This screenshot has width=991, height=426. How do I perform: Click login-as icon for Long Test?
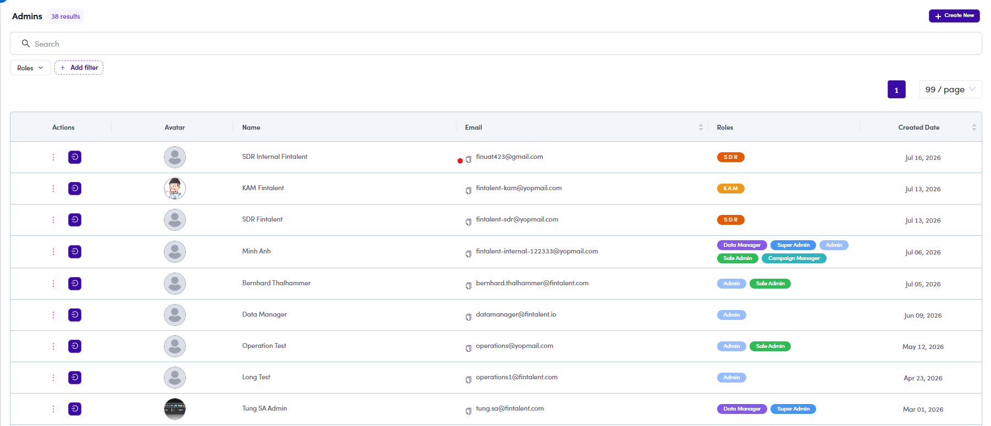[x=75, y=378]
